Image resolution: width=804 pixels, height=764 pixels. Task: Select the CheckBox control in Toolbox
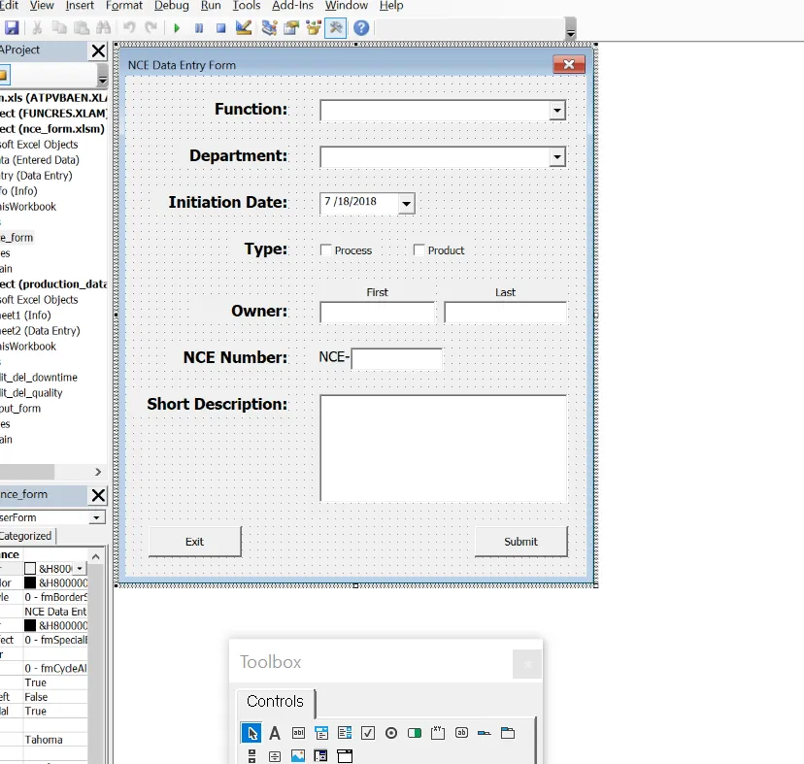(368, 733)
